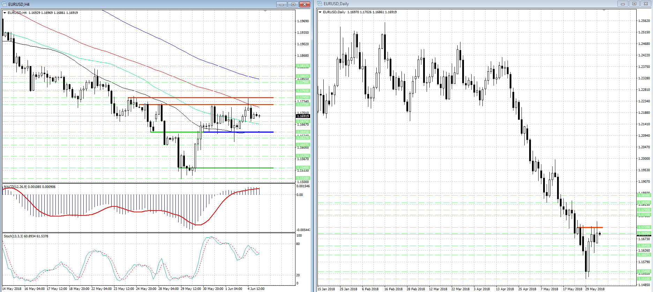This screenshot has width=653, height=292.
Task: Click the EURUSD,Daily window title text
Action: (x=336, y=4)
